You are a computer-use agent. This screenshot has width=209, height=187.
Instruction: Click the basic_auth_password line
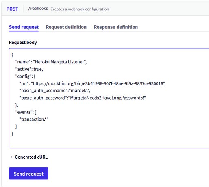83,98
